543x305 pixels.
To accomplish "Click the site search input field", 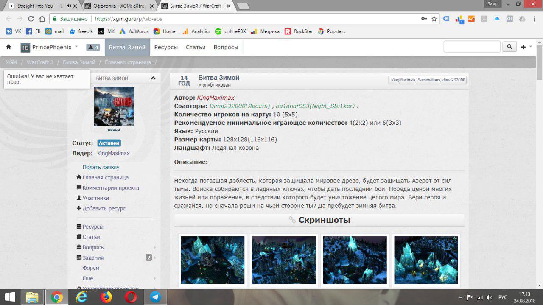I will point(472,47).
